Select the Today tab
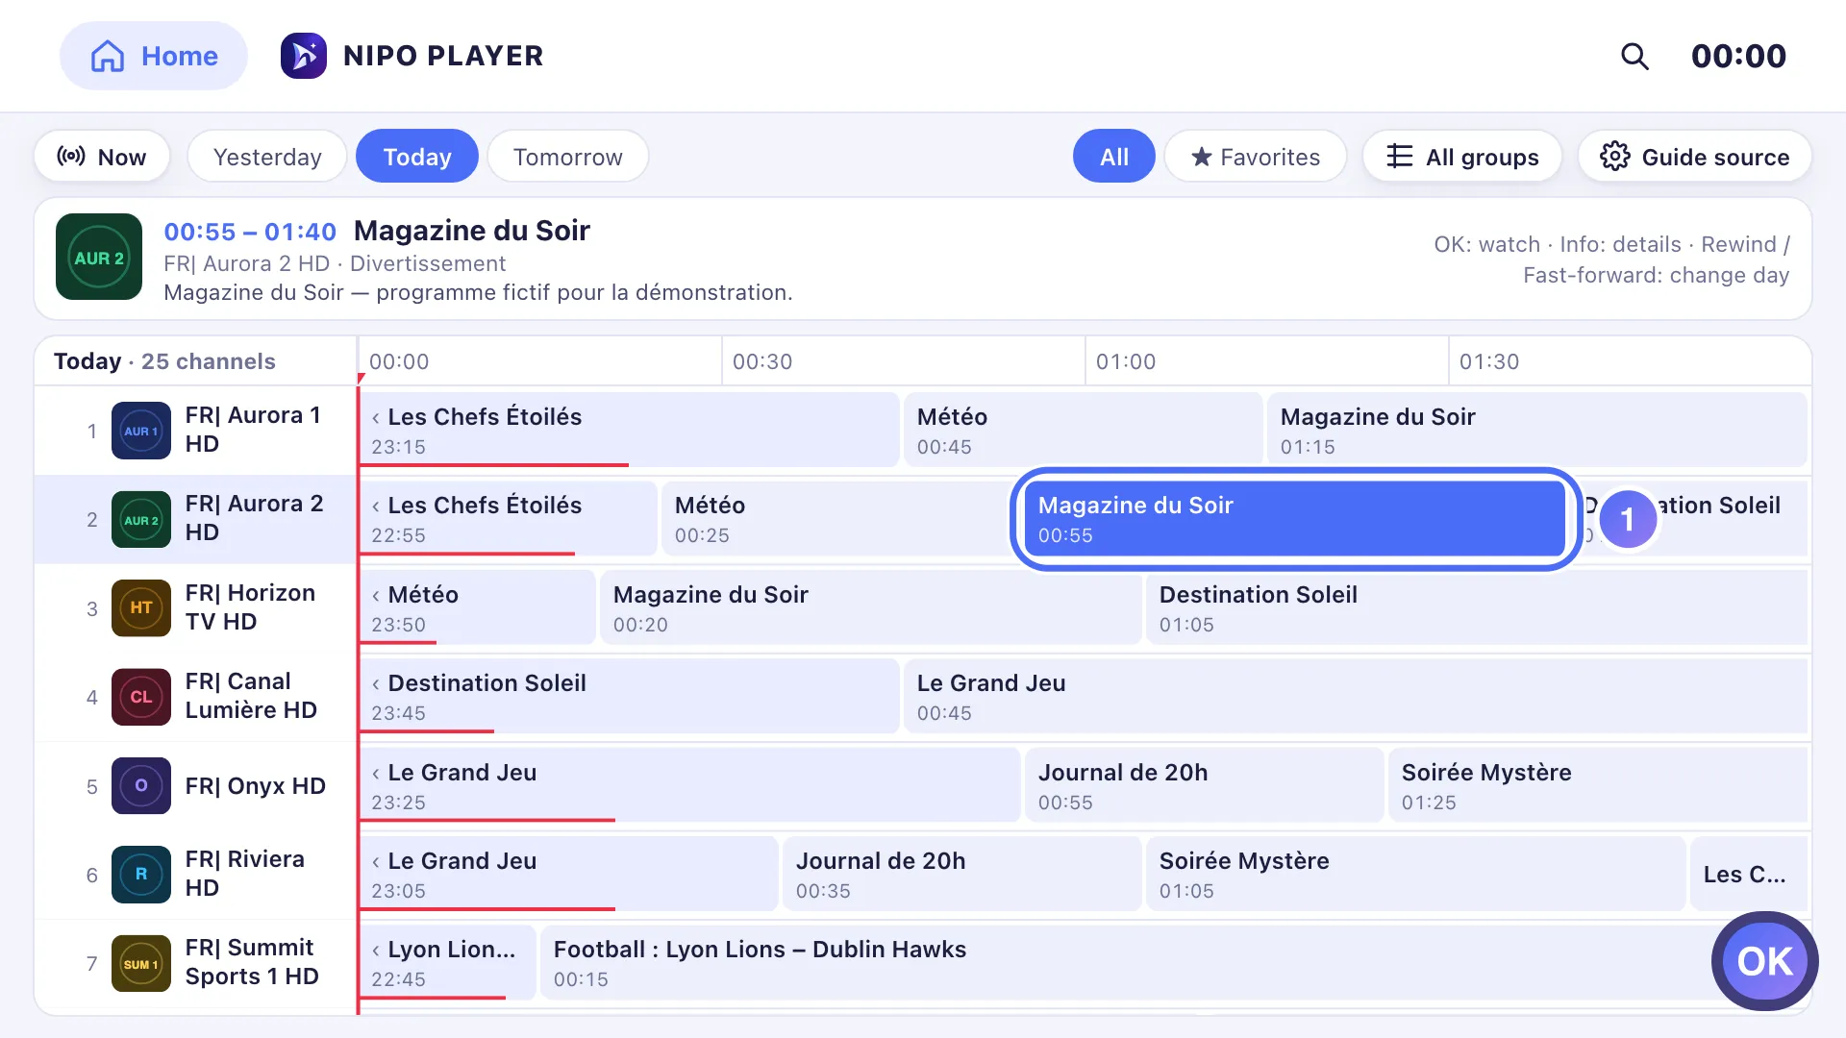The image size is (1846, 1038). [x=417, y=157]
